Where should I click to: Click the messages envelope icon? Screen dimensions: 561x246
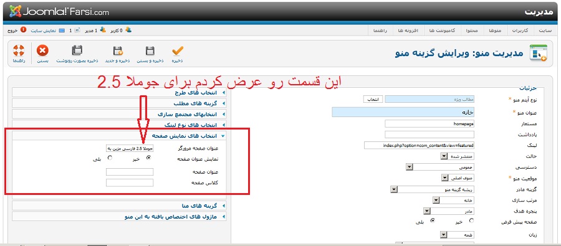coord(77,30)
